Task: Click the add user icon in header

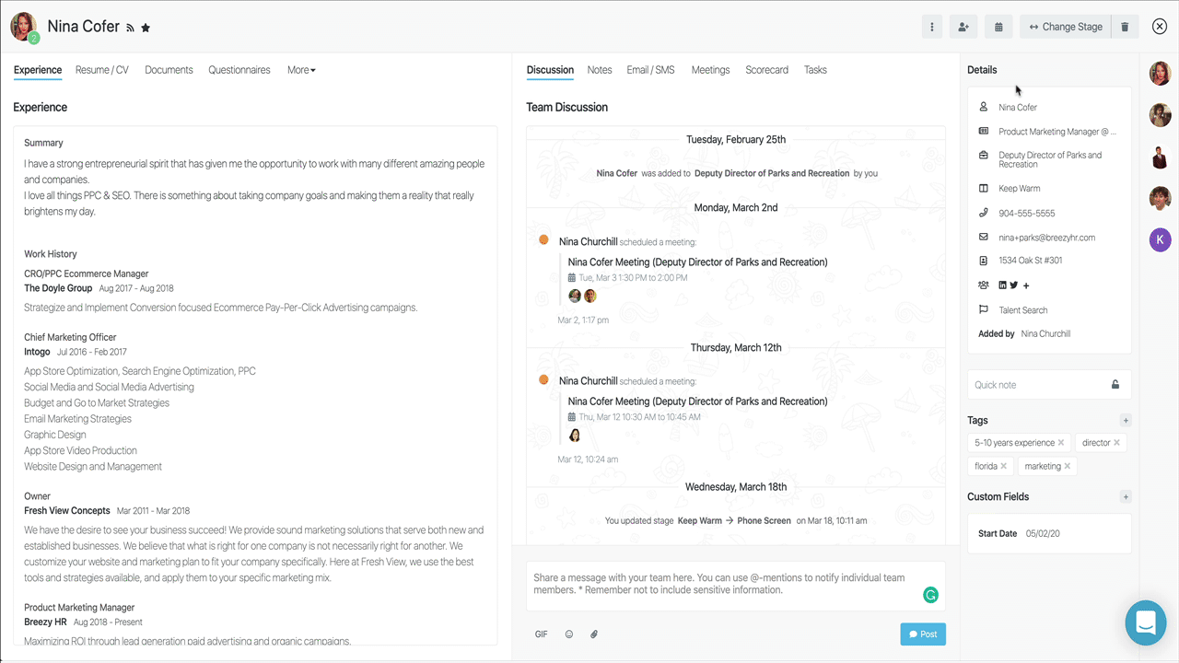Action: tap(963, 27)
